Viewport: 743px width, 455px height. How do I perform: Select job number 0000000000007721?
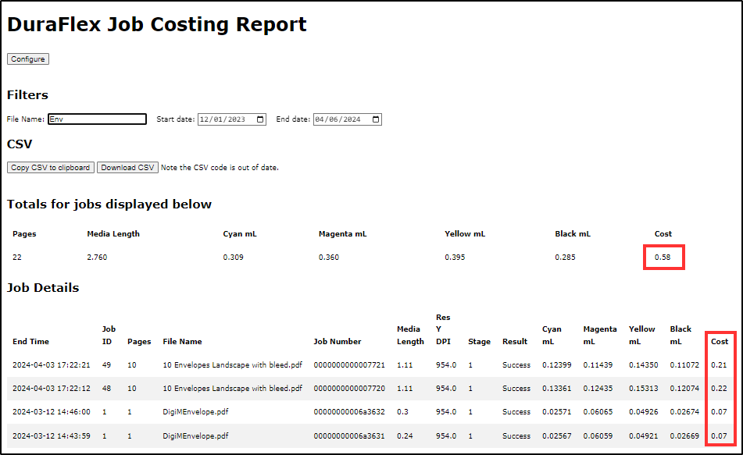click(349, 365)
